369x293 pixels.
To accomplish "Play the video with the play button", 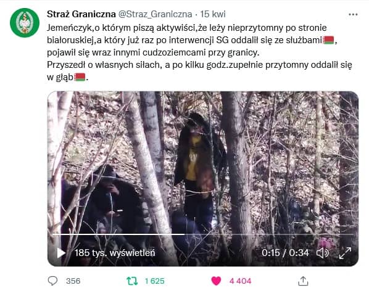I will coord(61,253).
